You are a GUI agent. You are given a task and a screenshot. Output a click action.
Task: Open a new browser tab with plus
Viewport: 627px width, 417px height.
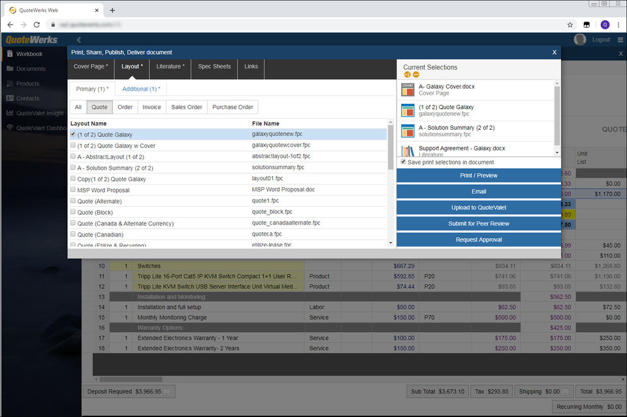(112, 10)
